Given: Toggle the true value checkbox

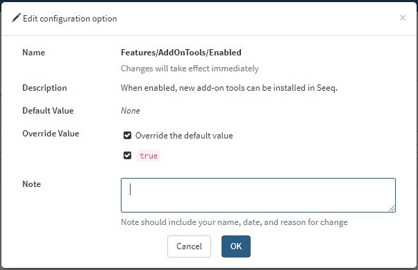Looking at the screenshot, I should click(x=128, y=156).
